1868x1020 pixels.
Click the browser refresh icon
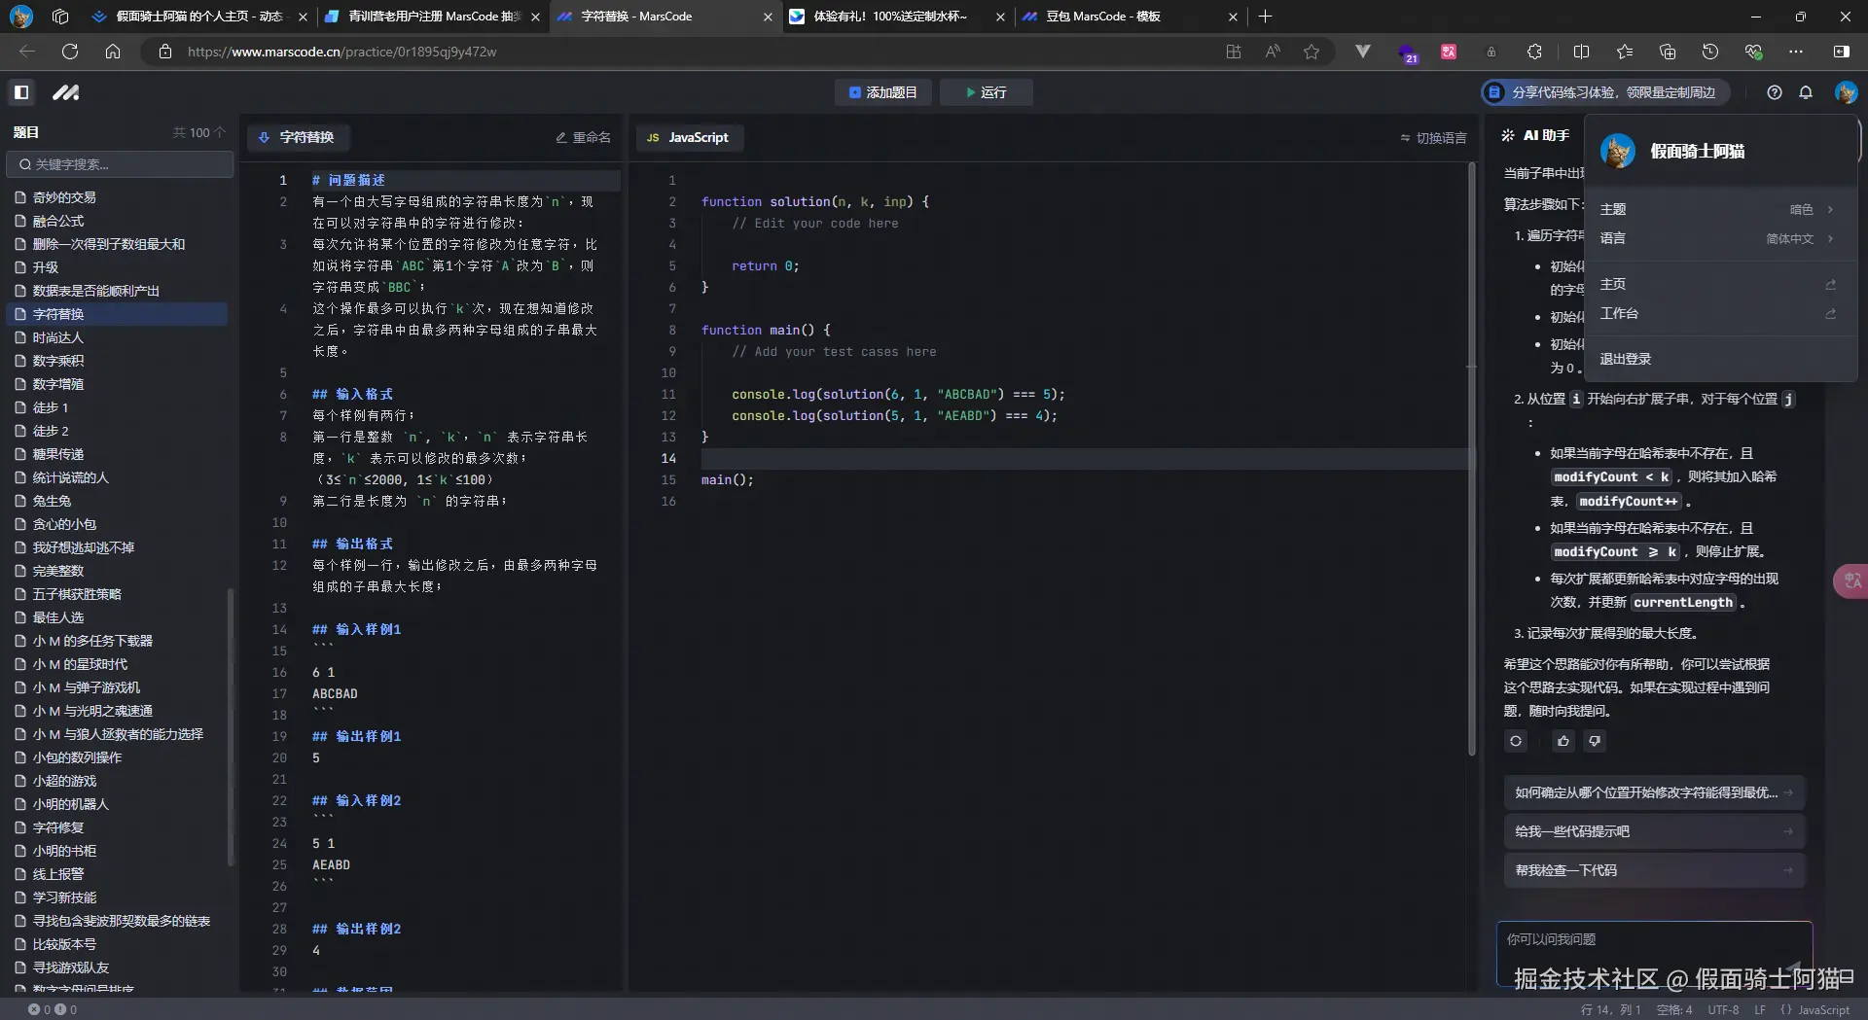pos(70,52)
